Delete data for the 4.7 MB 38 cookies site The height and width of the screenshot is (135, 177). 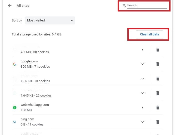click(x=158, y=50)
